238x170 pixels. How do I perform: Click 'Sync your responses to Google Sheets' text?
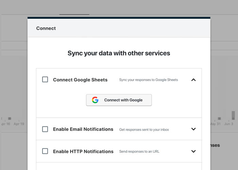(x=149, y=80)
